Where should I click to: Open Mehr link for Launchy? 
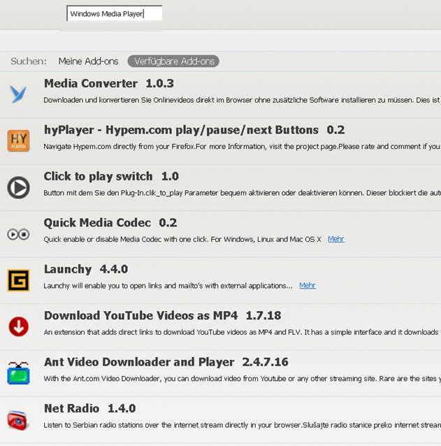pyautogui.click(x=308, y=285)
